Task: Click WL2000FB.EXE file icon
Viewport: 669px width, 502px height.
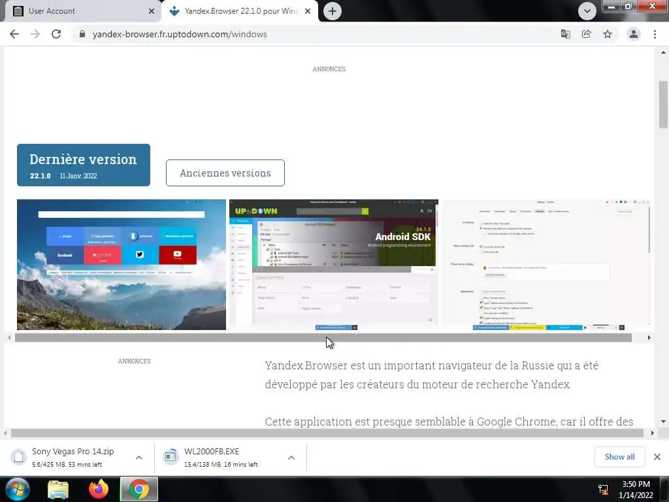Action: [x=171, y=457]
